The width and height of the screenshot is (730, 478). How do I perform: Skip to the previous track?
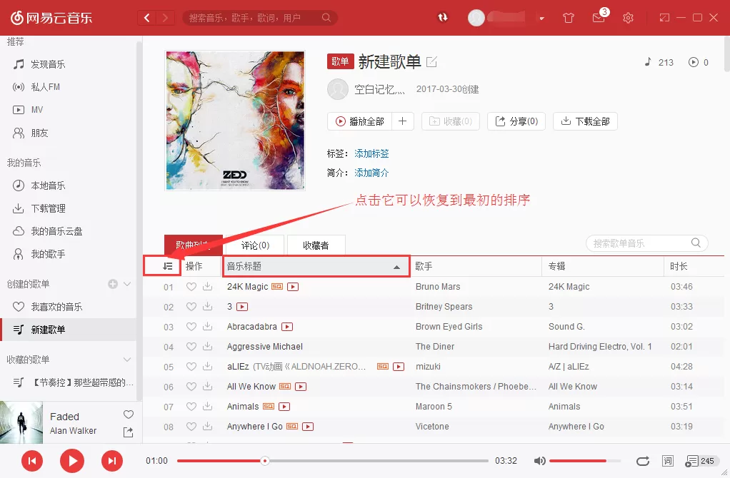tap(32, 461)
